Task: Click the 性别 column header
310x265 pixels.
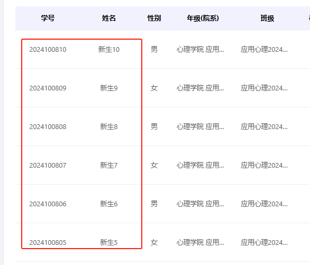Action: click(154, 18)
